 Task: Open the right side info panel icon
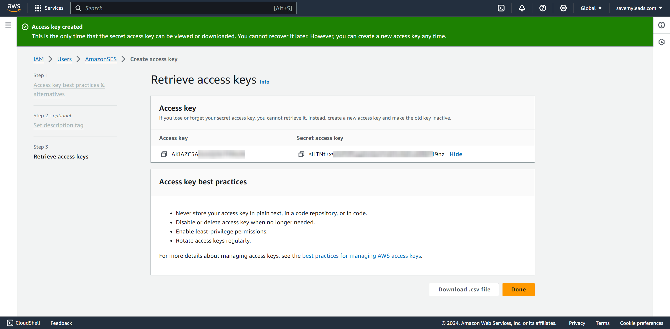coord(662,25)
